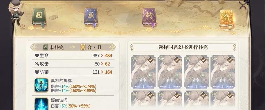Image resolution: width=266 pixels, height=110 pixels.
Task: Click the golden icon beside 合・II
Action: point(83,47)
